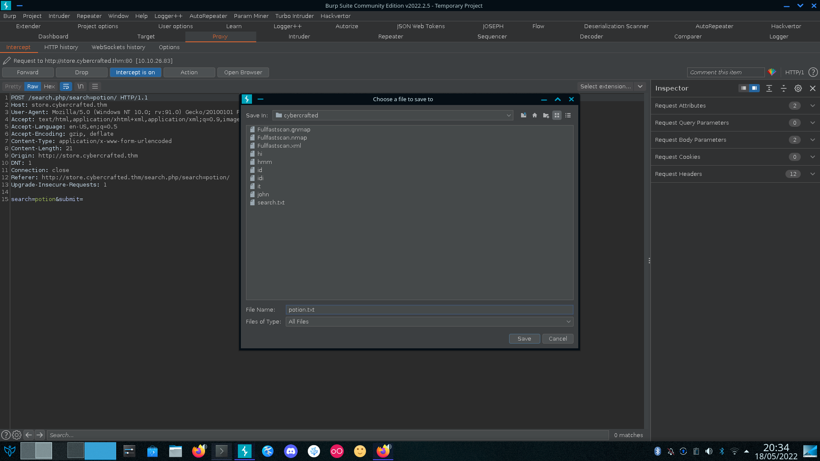Click the search bar help icon
The width and height of the screenshot is (820, 461).
coord(6,435)
